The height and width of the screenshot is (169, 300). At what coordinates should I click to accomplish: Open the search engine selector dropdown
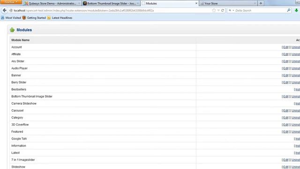pyautogui.click(x=231, y=10)
